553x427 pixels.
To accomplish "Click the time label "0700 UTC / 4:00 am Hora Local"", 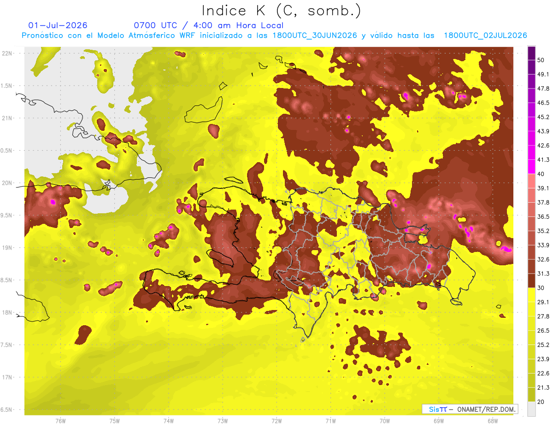I will (x=209, y=25).
